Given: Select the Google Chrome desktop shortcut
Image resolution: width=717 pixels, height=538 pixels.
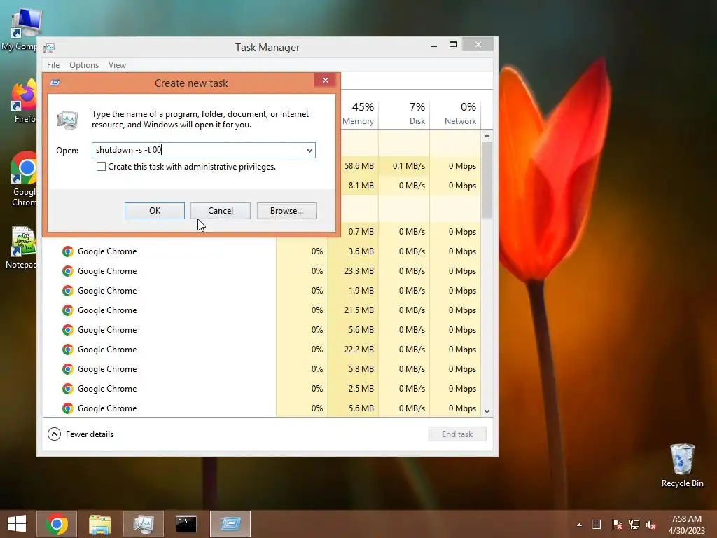Looking at the screenshot, I should [x=24, y=179].
